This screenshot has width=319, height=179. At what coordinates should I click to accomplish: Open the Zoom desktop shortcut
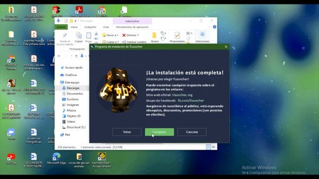[11, 134]
